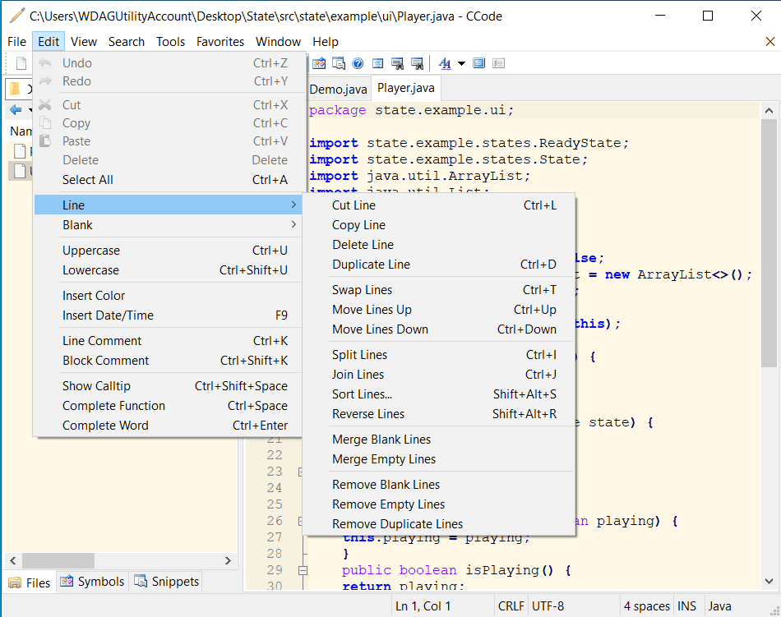Click the editor vertical scrollbar down arrow
The image size is (781, 617).
(x=769, y=582)
